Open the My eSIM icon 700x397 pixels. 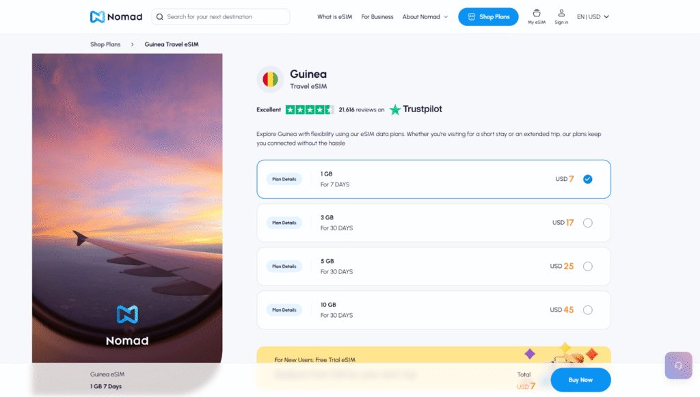(537, 13)
